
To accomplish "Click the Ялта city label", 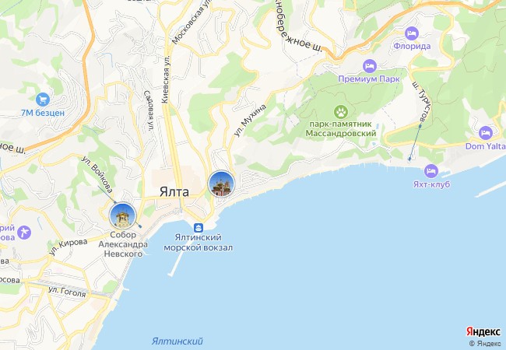I will (174, 192).
